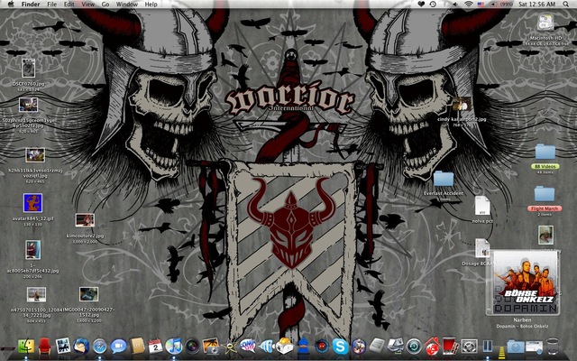
Task: Open the Apple menu
Action: (x=11, y=4)
